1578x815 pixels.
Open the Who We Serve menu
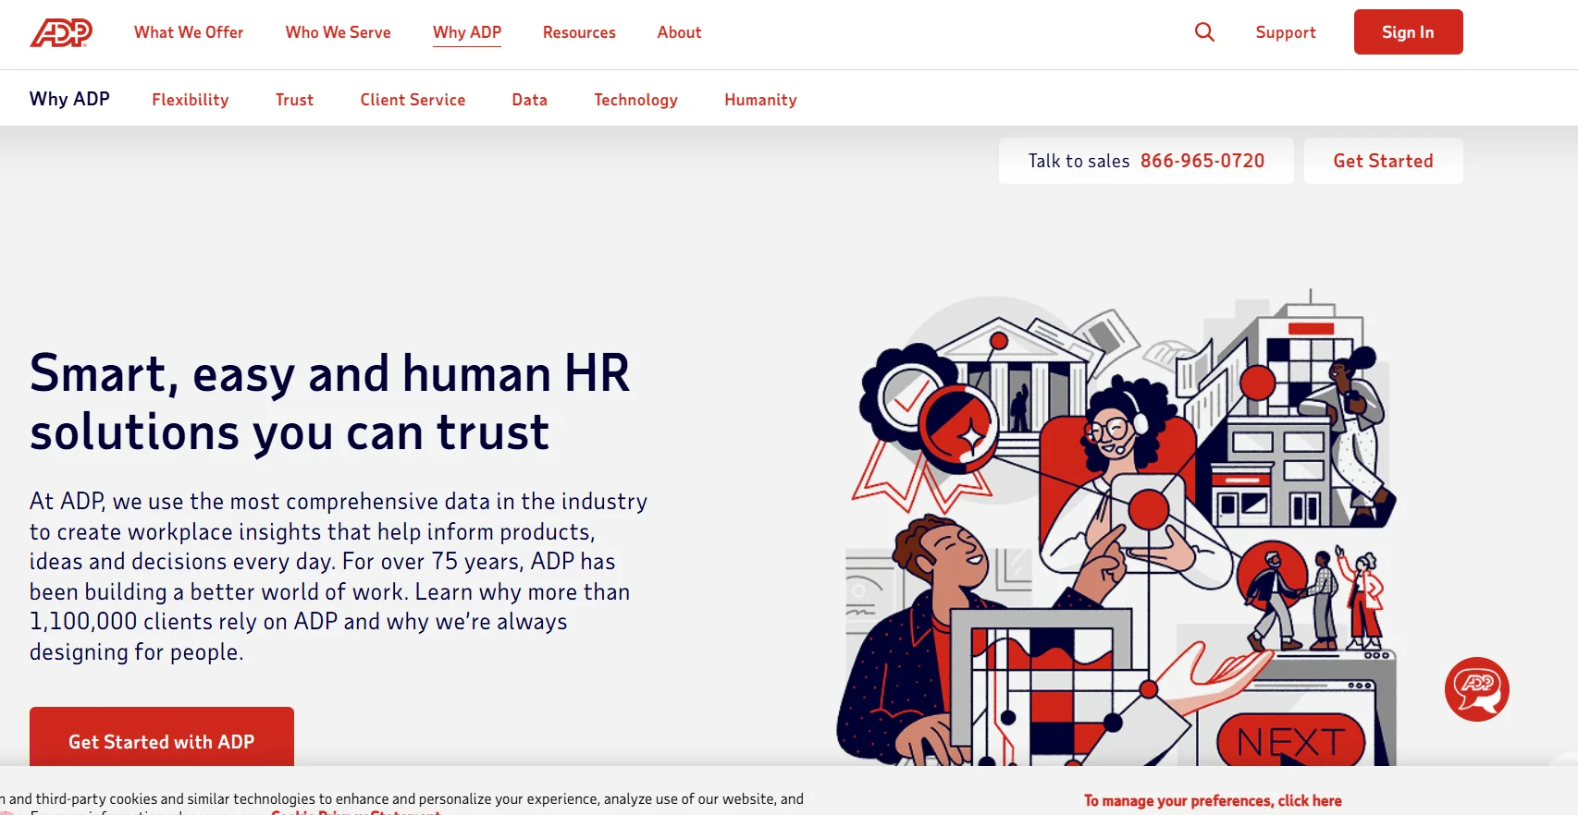pyautogui.click(x=339, y=32)
